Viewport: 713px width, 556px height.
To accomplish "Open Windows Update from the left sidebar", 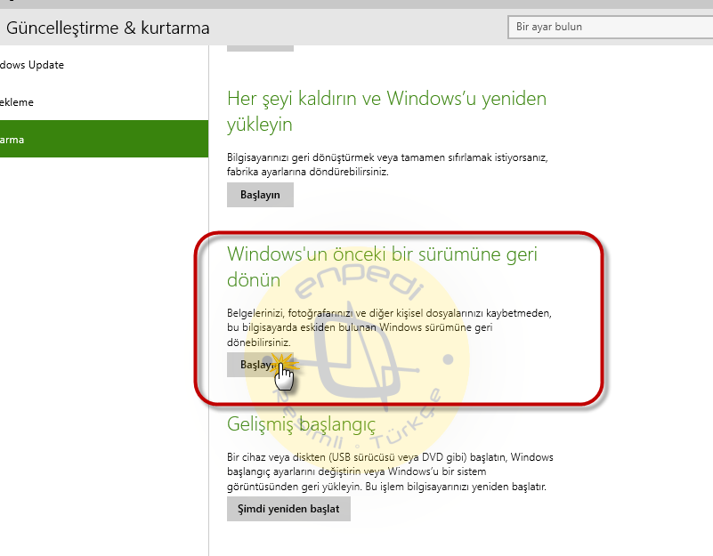I will pos(31,64).
